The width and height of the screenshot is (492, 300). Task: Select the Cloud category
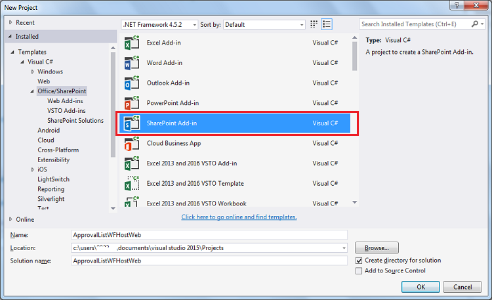[46, 140]
